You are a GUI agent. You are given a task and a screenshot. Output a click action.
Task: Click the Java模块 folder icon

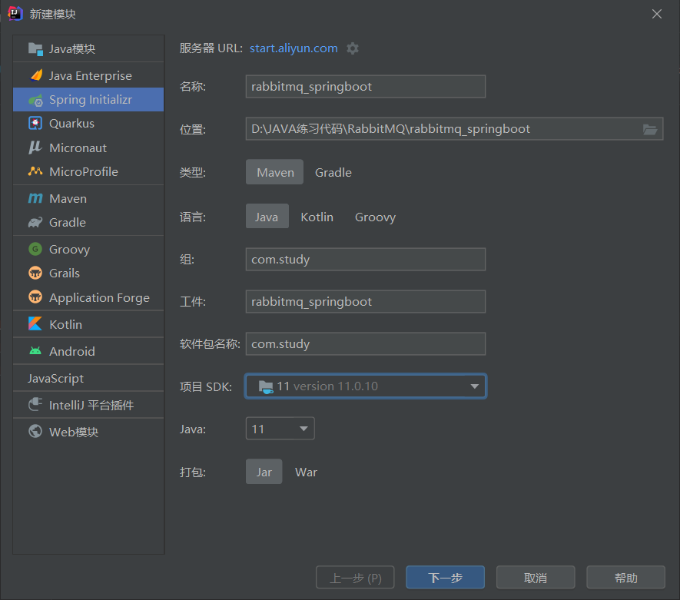[x=35, y=49]
